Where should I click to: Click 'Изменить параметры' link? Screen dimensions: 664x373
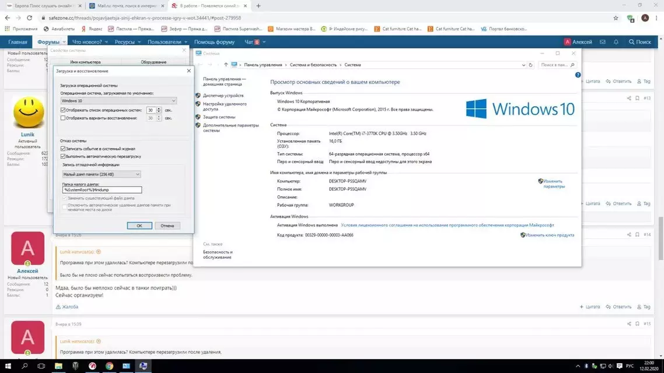click(554, 184)
